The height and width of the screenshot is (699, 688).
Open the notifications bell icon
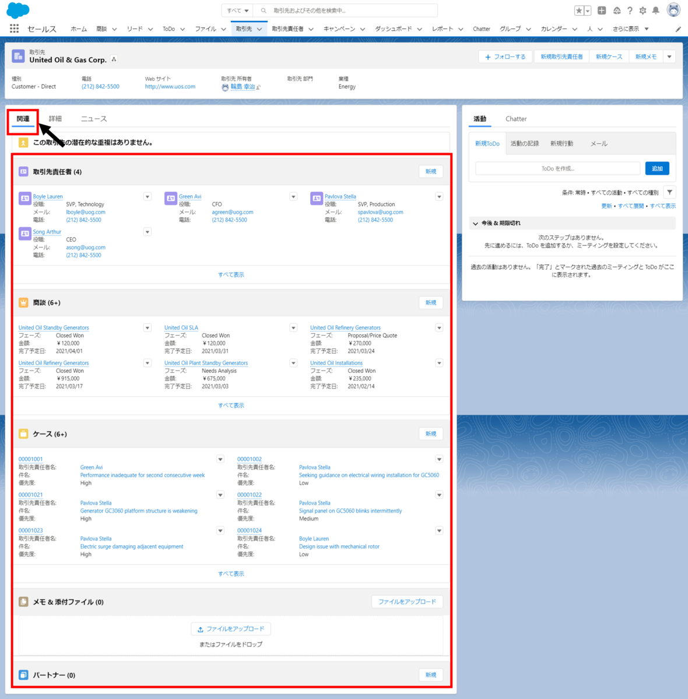point(655,10)
